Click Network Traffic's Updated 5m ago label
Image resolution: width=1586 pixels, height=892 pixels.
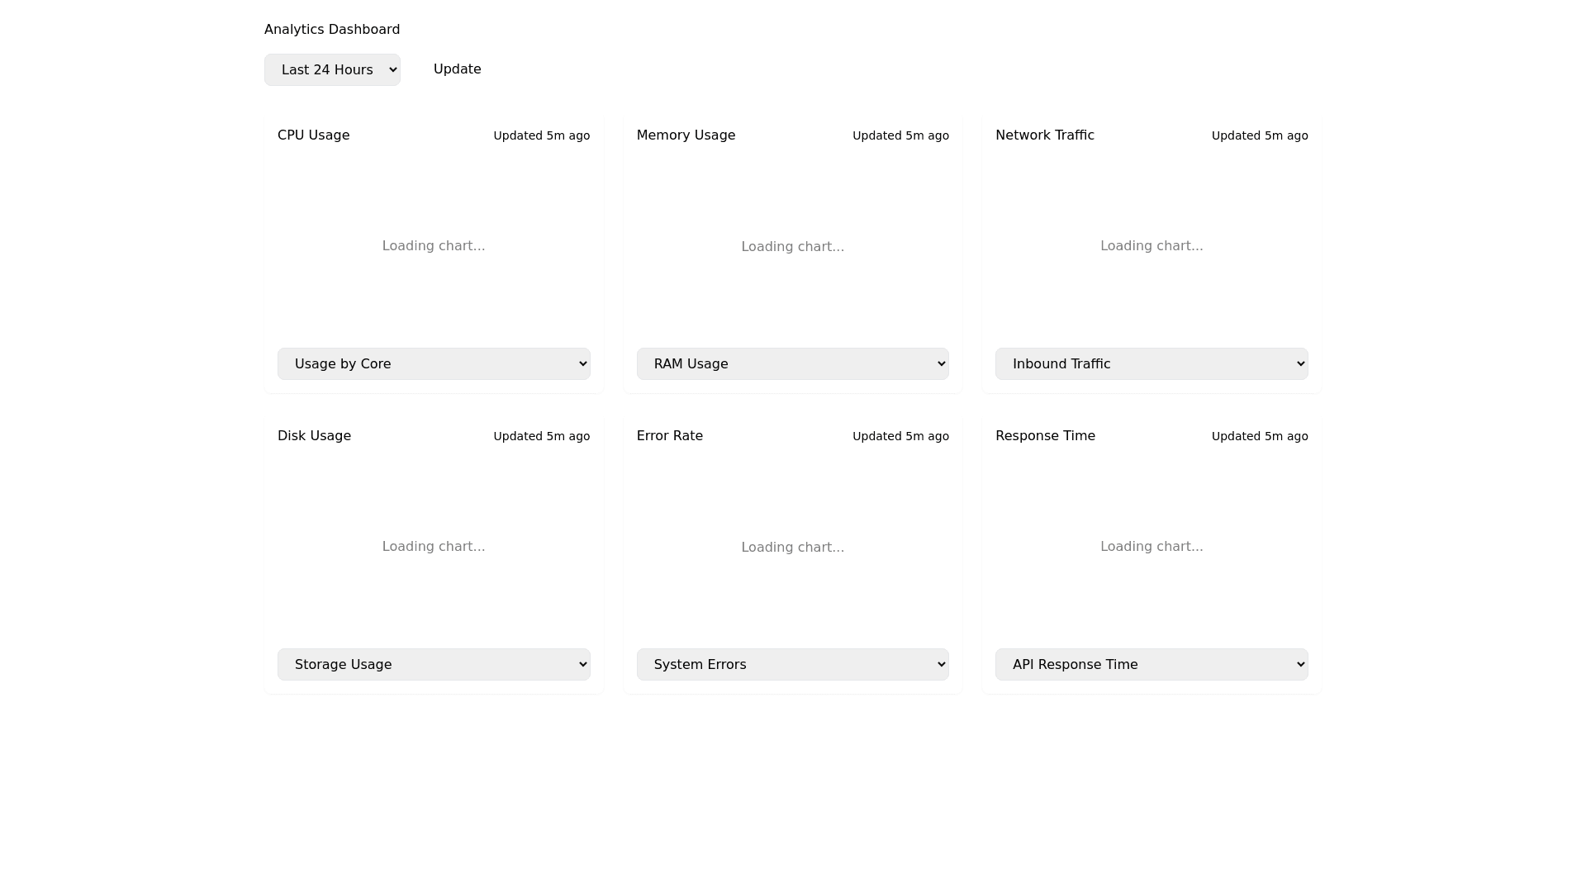1259,136
